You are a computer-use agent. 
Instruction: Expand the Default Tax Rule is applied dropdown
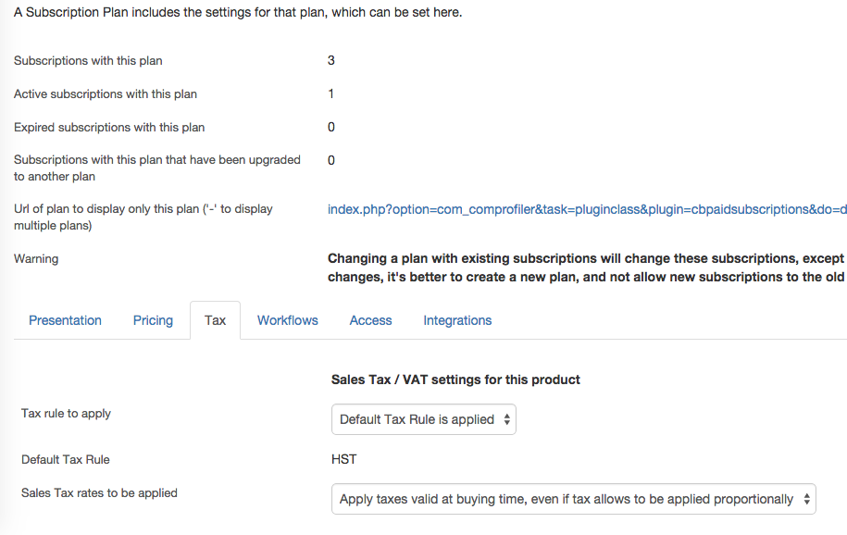pos(424,419)
